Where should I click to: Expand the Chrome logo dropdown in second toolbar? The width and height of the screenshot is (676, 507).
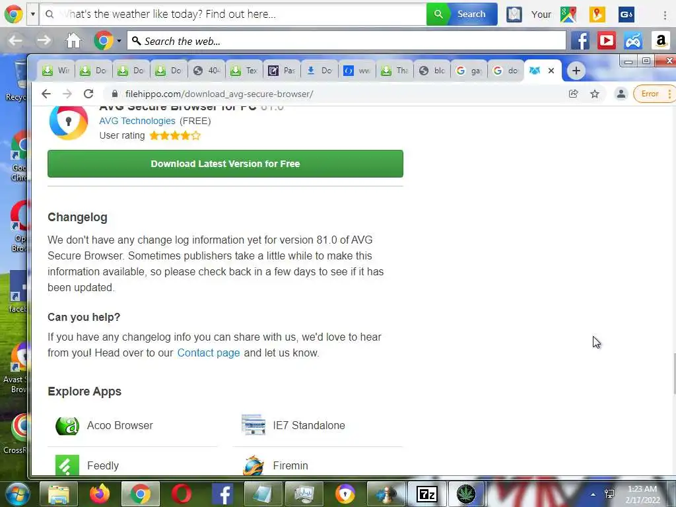point(119,41)
